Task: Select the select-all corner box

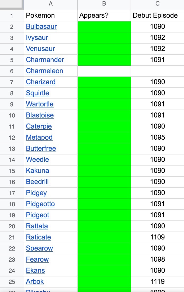Action: coord(12,4)
